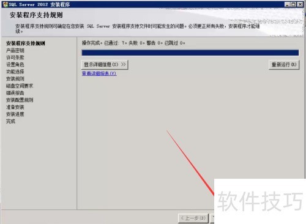Click the 操作完成 status summary text

133,43
